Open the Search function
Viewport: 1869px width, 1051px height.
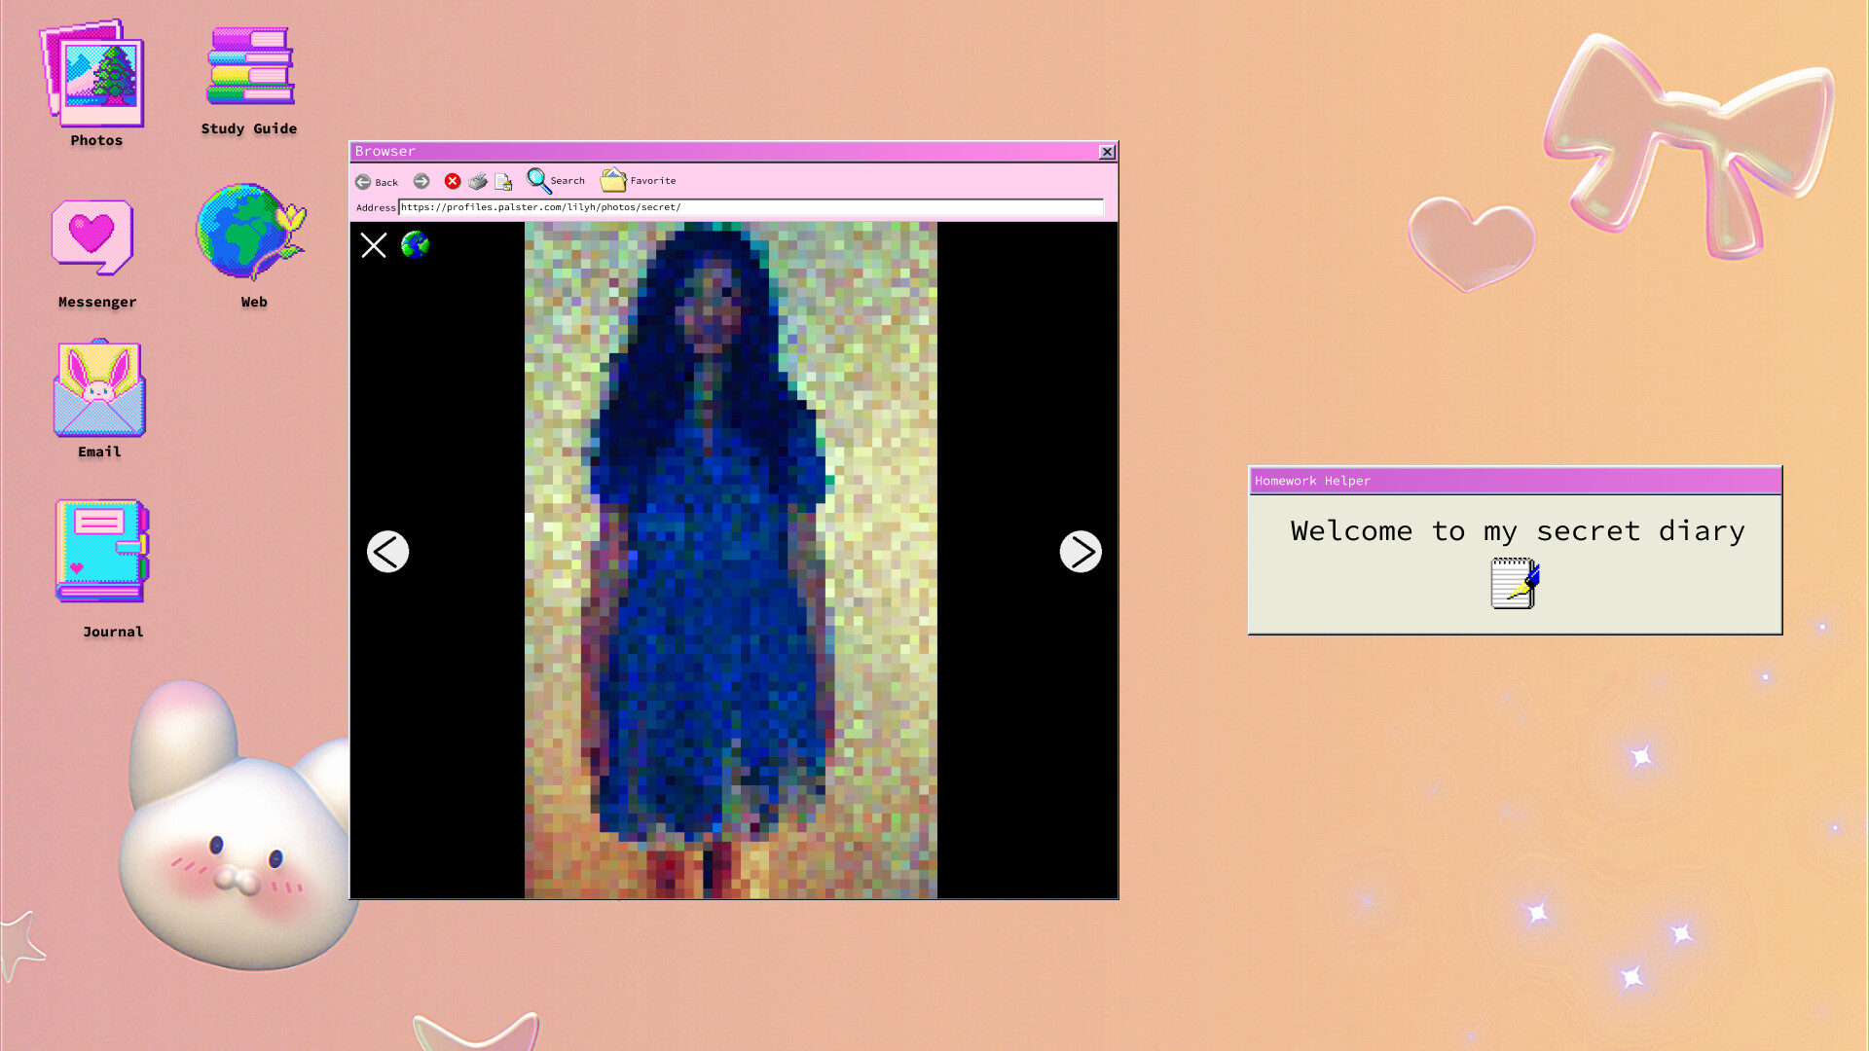coord(555,180)
